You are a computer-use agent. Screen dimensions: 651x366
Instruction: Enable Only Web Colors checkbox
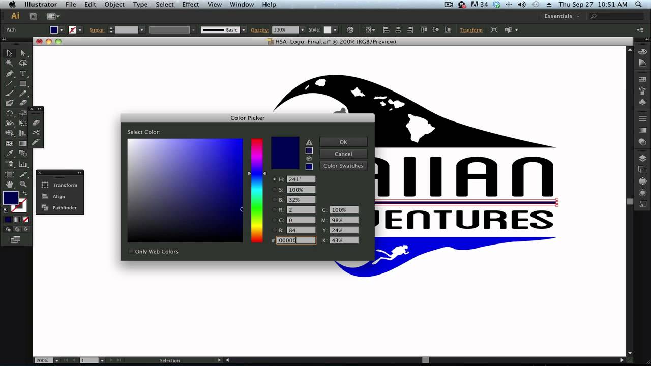pyautogui.click(x=131, y=252)
